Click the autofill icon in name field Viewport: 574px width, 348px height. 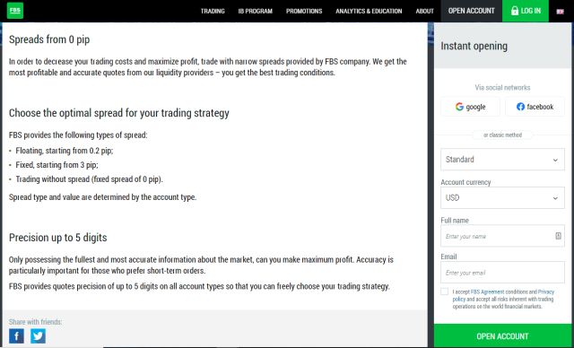point(558,236)
